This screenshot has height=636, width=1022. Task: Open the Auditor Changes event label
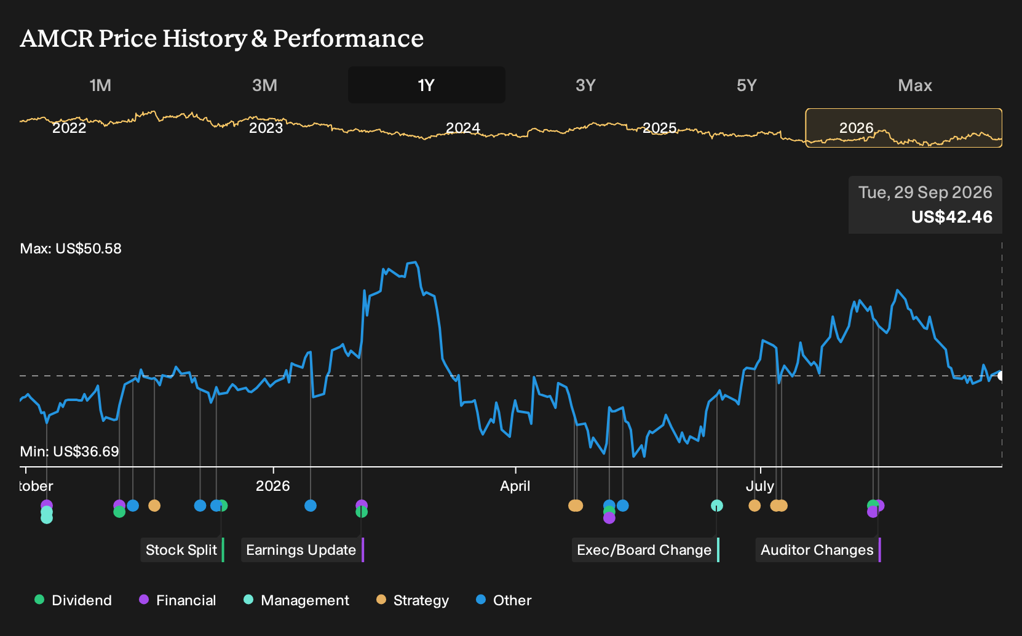[x=818, y=550]
